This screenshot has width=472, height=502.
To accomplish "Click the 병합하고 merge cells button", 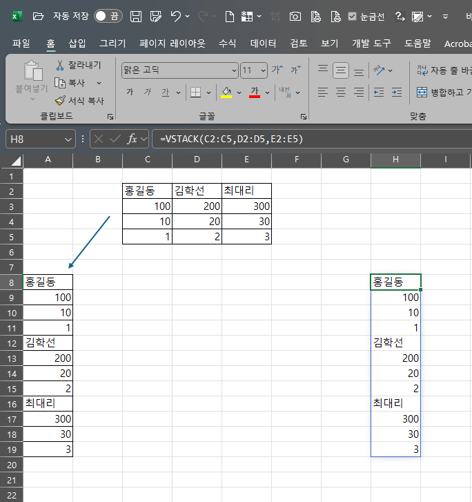I will tap(442, 93).
